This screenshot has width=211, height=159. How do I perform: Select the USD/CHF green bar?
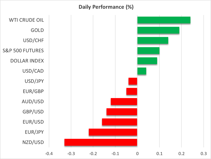153,41
